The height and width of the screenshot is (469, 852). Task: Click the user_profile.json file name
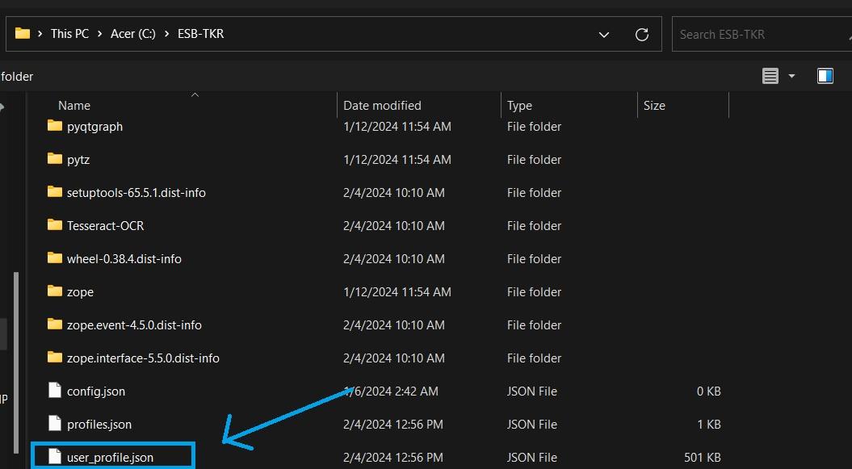tap(111, 458)
